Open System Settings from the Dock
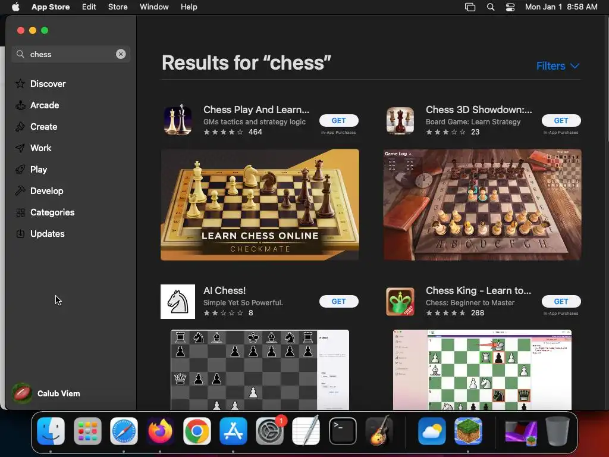Viewport: 609px width, 457px height. click(269, 431)
